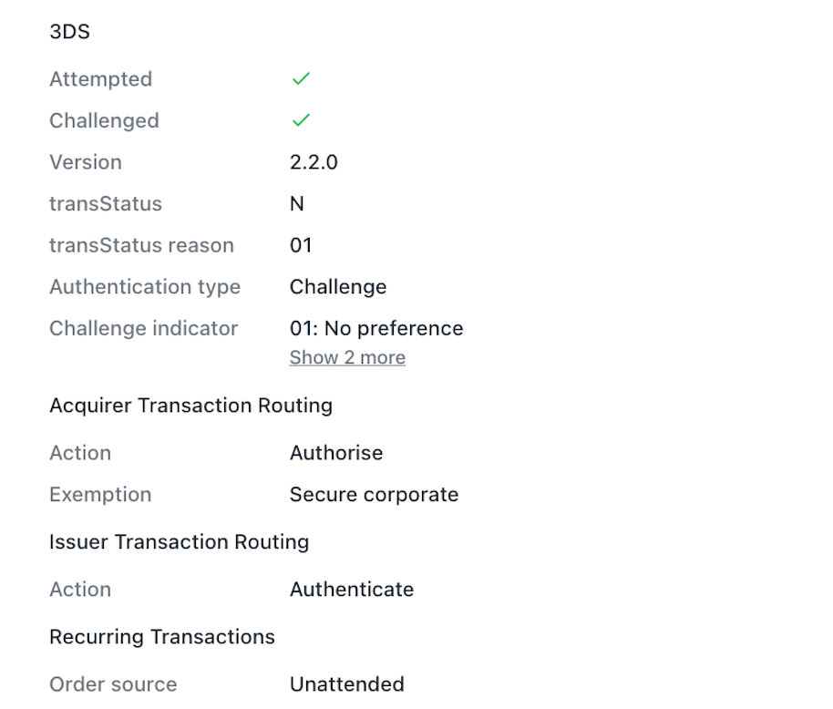Click the Acquirer Transaction Routing heading
Image resolution: width=833 pixels, height=709 pixels.
click(x=190, y=406)
